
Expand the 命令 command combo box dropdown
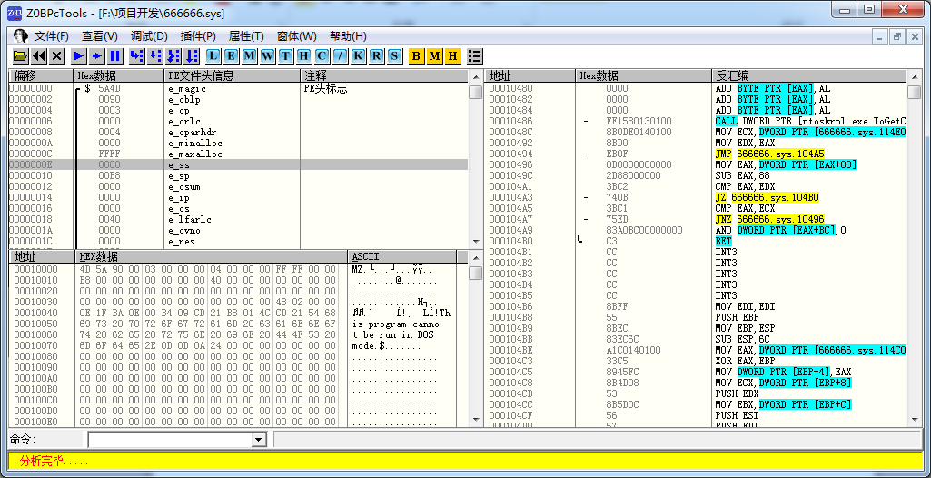click(258, 440)
